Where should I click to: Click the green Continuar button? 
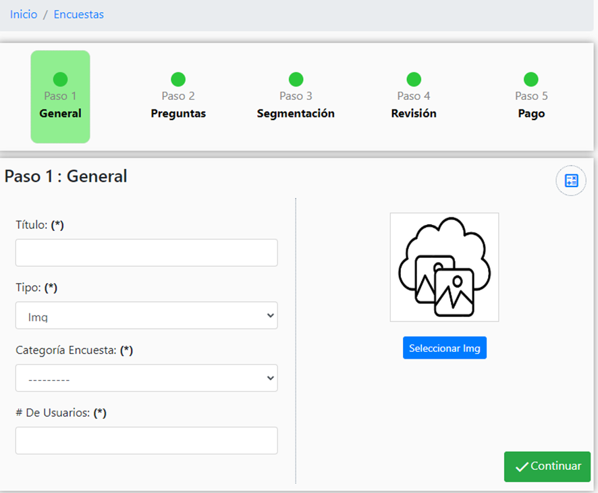547,467
